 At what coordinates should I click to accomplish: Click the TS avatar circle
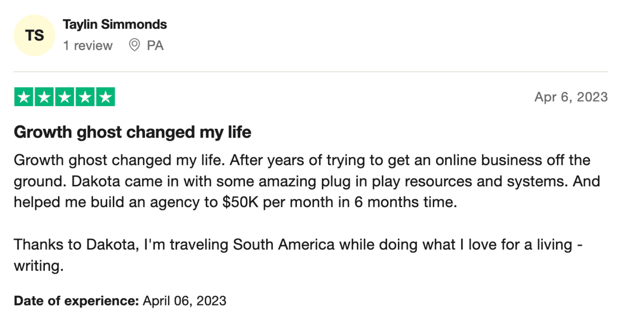pyautogui.click(x=35, y=35)
